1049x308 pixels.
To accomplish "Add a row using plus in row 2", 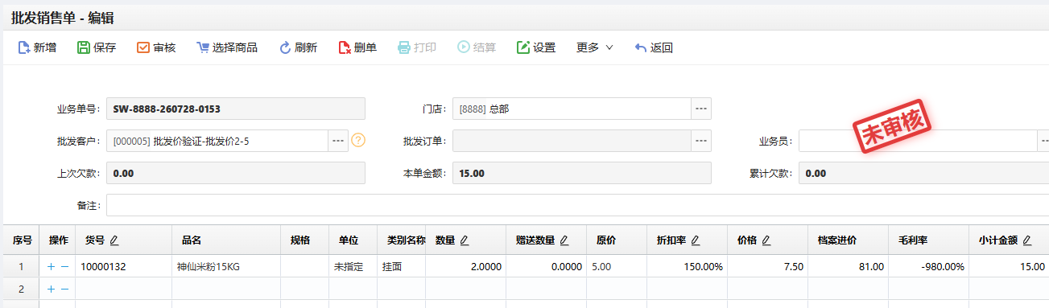I will pyautogui.click(x=52, y=289).
